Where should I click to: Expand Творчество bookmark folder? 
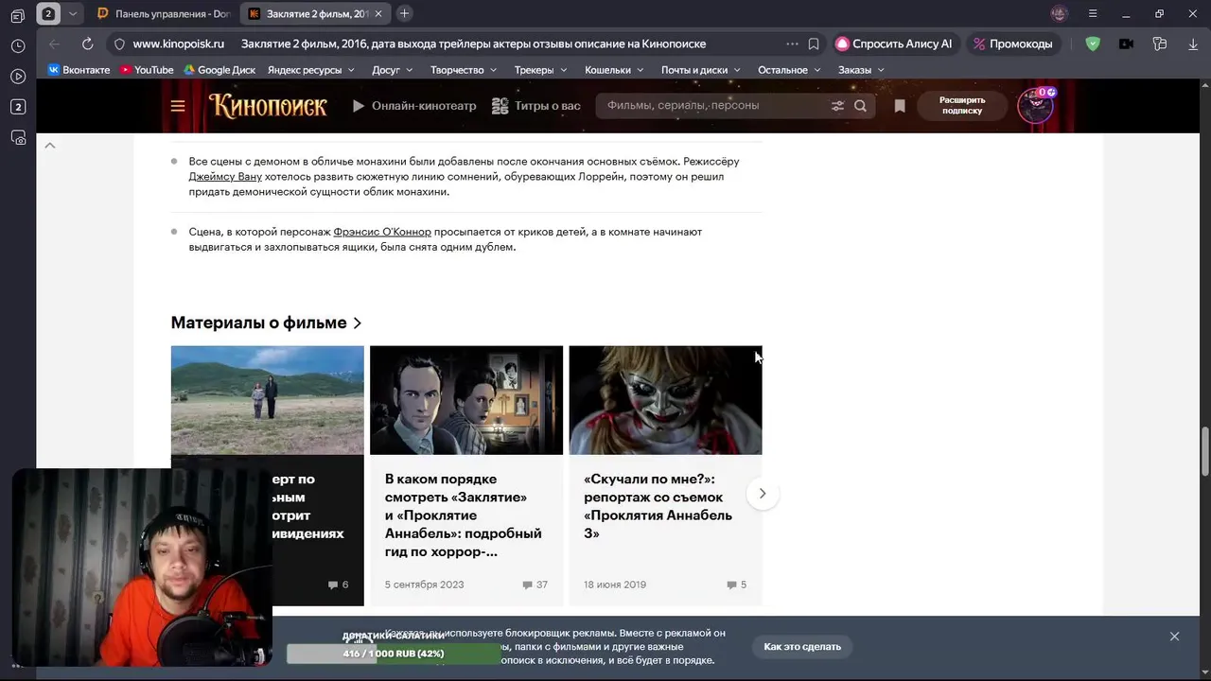coord(464,70)
